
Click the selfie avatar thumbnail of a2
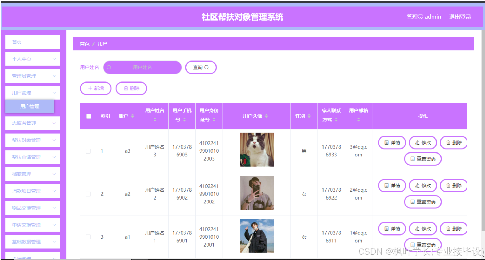pos(257,193)
